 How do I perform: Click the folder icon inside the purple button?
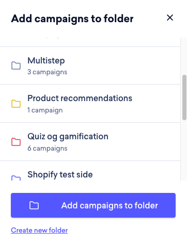pyautogui.click(x=34, y=205)
